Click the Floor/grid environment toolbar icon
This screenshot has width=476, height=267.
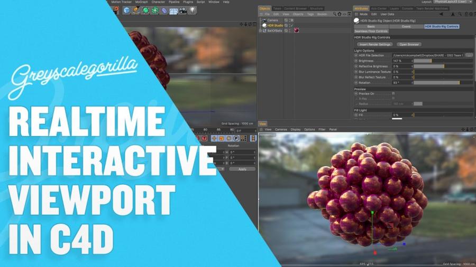click(173, 10)
